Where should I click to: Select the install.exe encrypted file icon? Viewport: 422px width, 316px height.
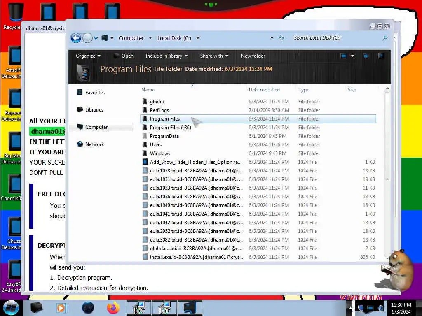tap(145, 257)
